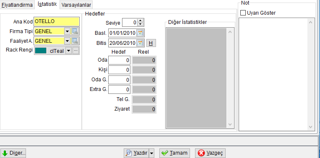Screen dimensions: 320x158
Task: Click the Oda Reel value field
Action: tap(144, 60)
